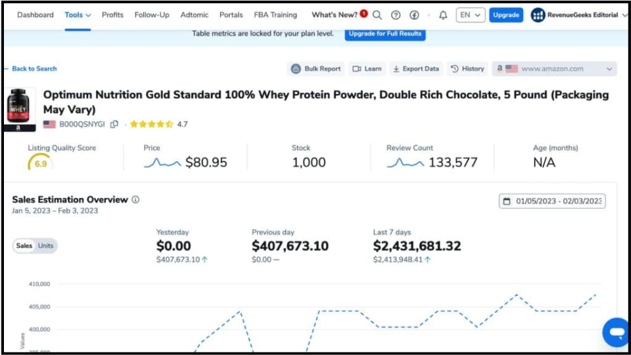The width and height of the screenshot is (631, 355).
Task: Click the Upgrade for Full Results button
Action: [x=385, y=34]
